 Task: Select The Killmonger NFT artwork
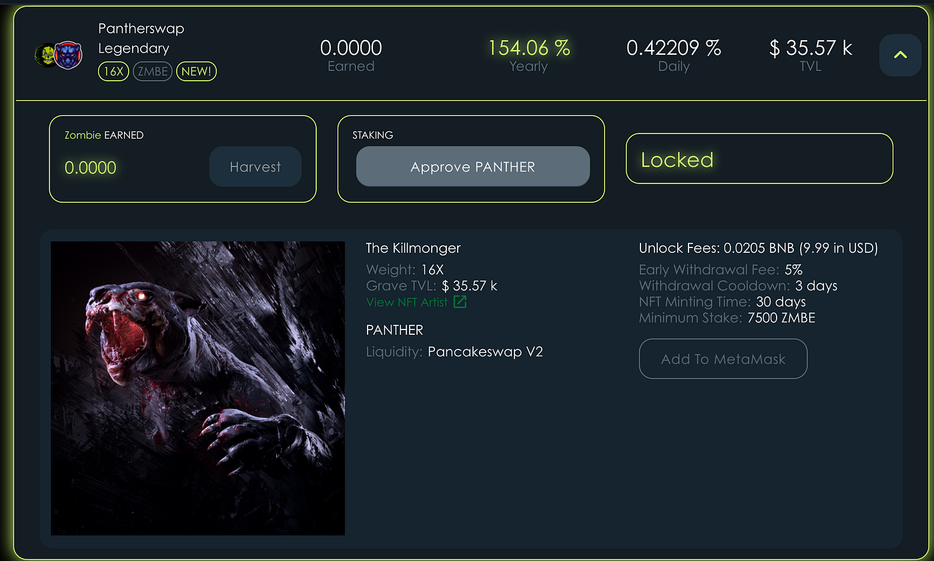198,388
